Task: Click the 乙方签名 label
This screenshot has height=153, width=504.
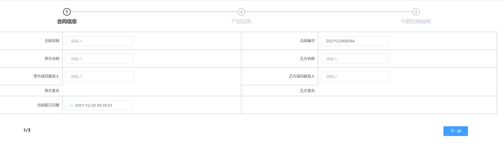Action: (x=307, y=91)
